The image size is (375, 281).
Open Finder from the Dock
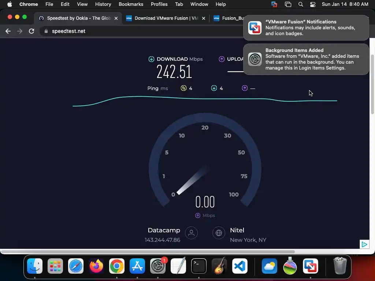(35, 266)
